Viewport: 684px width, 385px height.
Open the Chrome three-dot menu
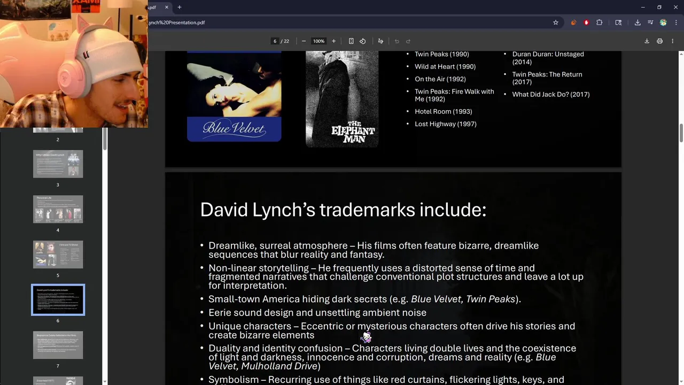pos(676,22)
